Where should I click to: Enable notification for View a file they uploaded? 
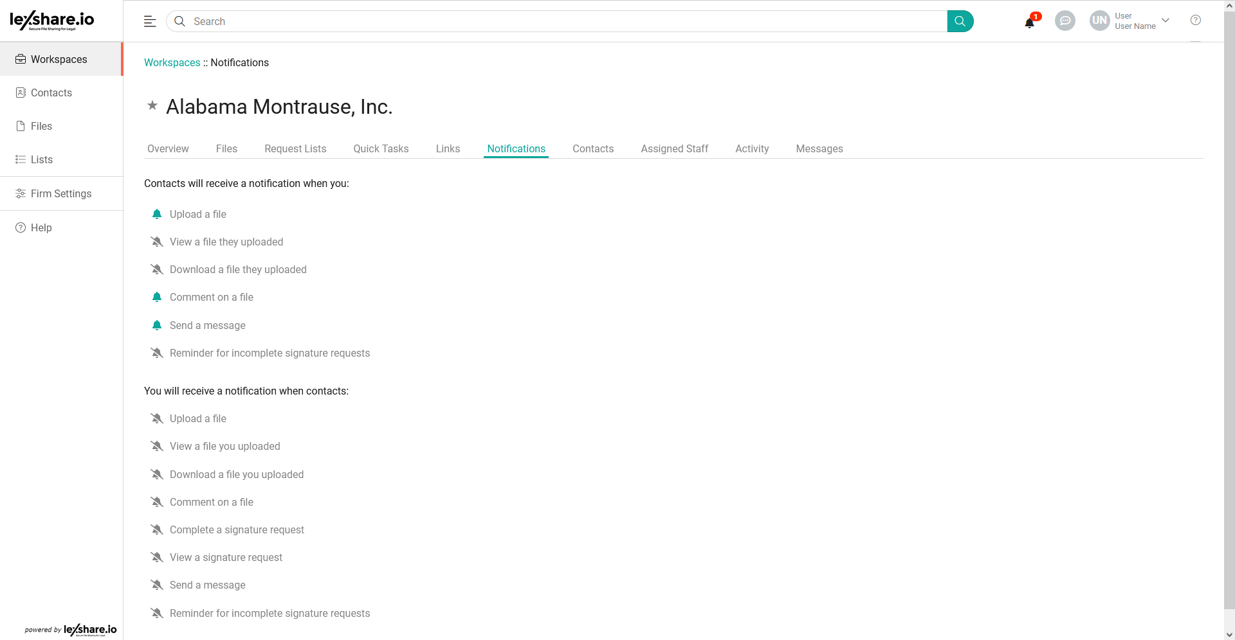point(157,242)
